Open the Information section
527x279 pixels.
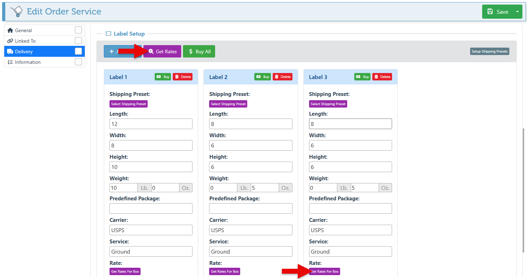[28, 62]
